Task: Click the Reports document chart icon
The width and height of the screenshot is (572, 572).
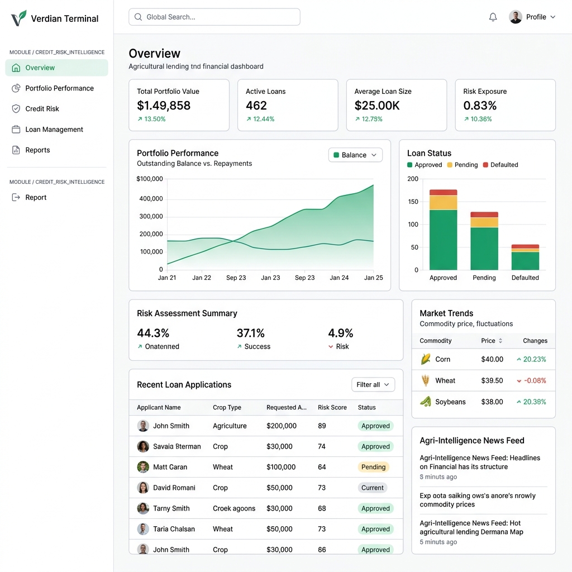Action: pos(16,150)
